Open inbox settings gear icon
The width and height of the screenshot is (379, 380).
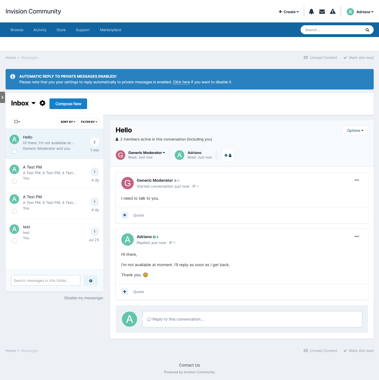pyautogui.click(x=42, y=103)
